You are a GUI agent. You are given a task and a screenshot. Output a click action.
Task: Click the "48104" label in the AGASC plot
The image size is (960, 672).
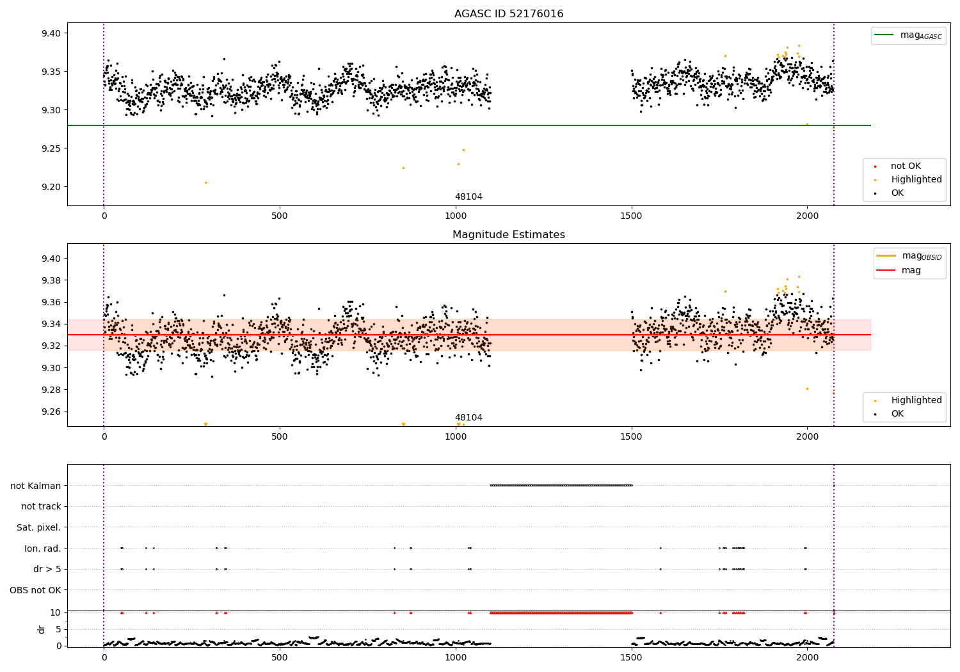pyautogui.click(x=468, y=197)
